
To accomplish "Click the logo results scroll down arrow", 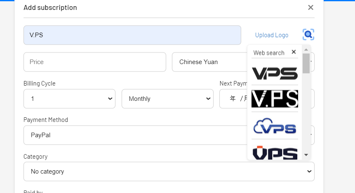I will (x=306, y=155).
